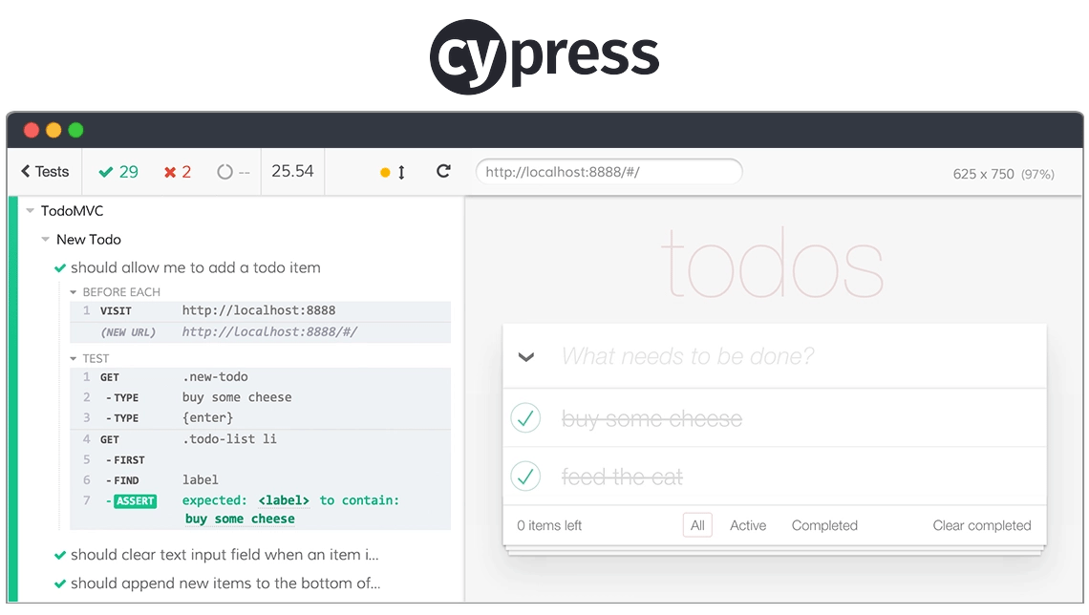Click the failed tests count 2
This screenshot has height=615, width=1089.
(178, 172)
